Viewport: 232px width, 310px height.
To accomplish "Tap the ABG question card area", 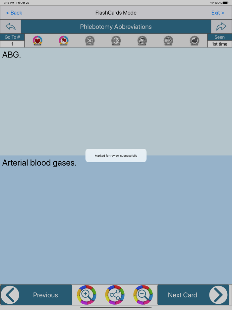I will (116, 102).
